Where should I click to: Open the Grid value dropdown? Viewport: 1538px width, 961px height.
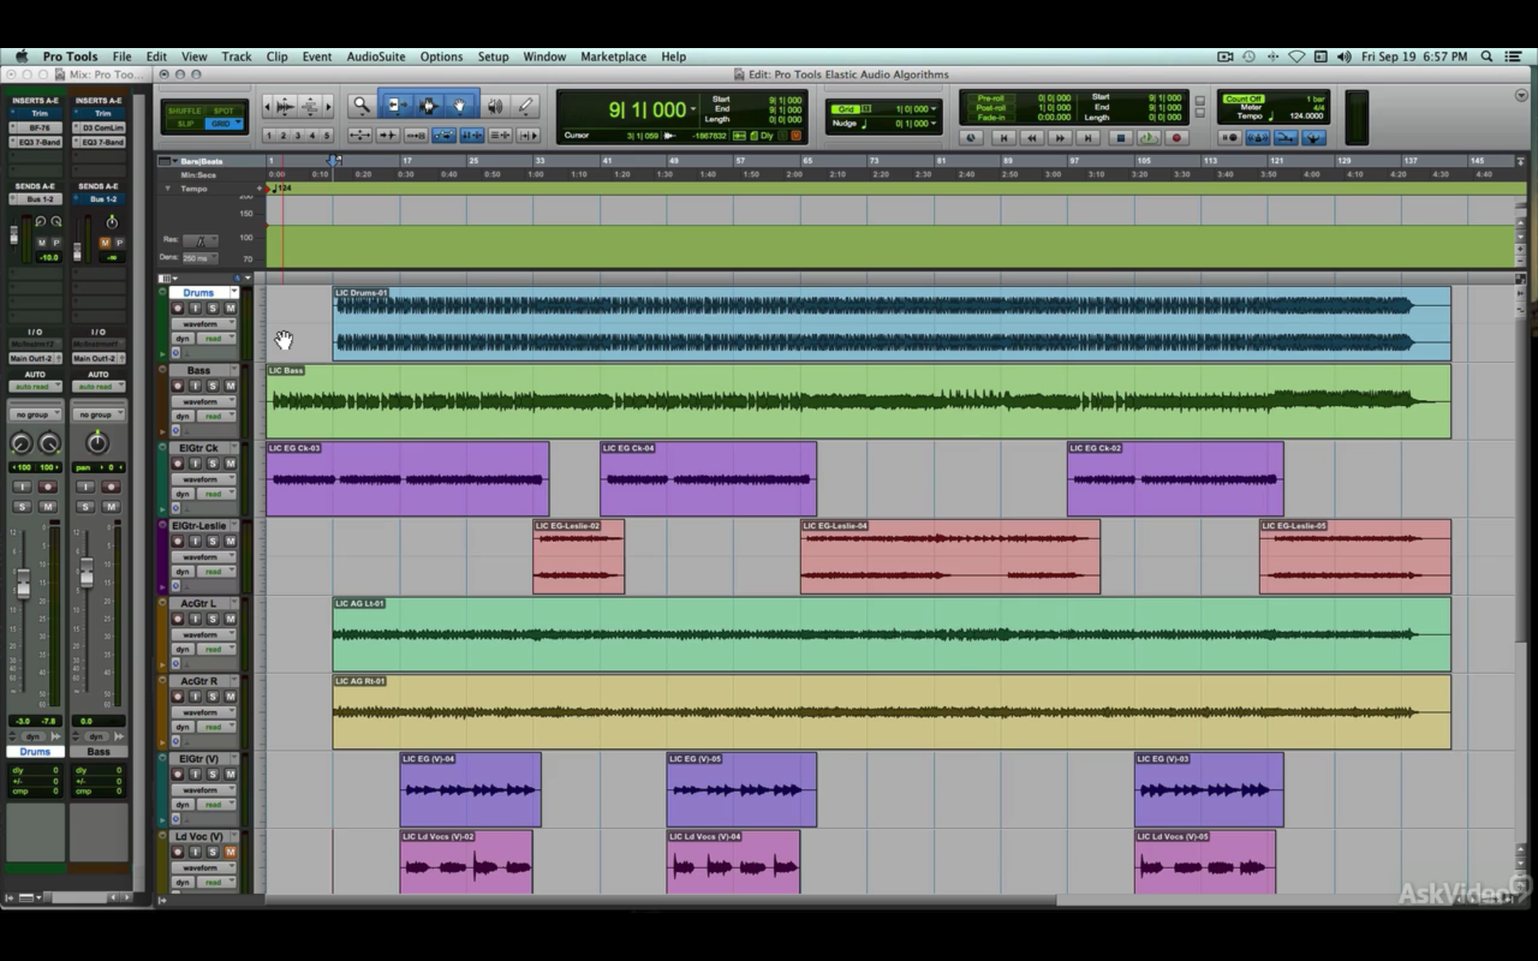(x=933, y=109)
